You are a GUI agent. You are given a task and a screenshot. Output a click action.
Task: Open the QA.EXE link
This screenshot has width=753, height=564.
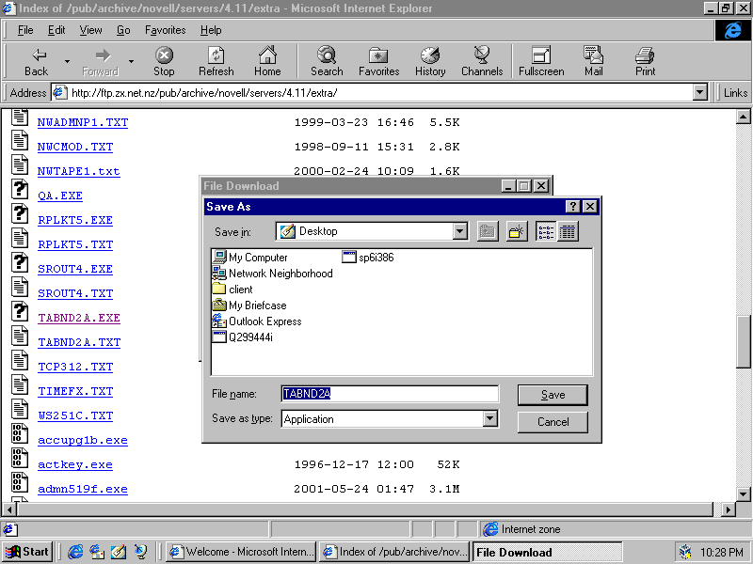pos(60,196)
